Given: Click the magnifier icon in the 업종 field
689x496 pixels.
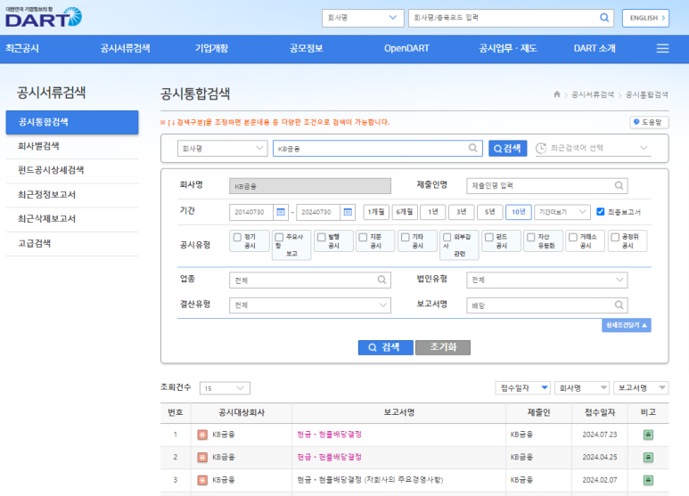Looking at the screenshot, I should point(381,280).
